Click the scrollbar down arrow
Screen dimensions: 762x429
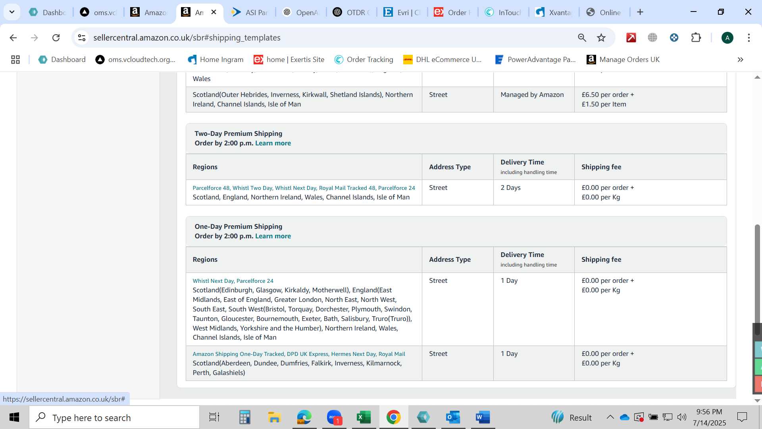tap(757, 400)
